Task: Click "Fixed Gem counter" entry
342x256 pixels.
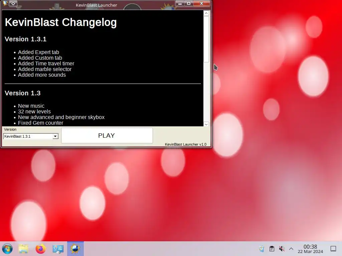Action: 40,123
